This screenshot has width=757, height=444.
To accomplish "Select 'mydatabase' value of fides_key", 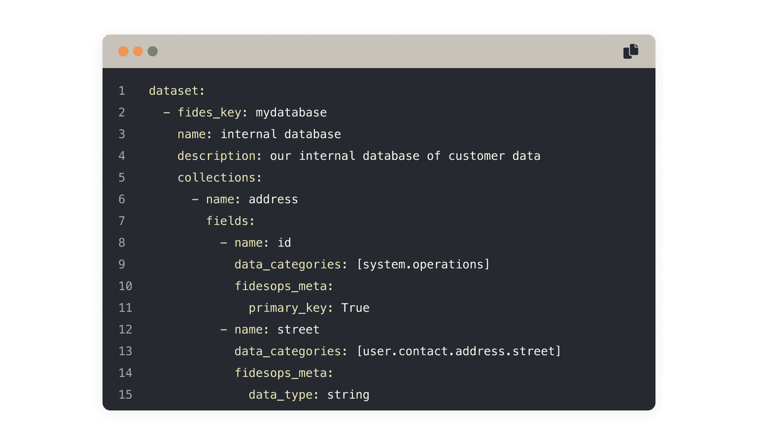I will point(291,112).
